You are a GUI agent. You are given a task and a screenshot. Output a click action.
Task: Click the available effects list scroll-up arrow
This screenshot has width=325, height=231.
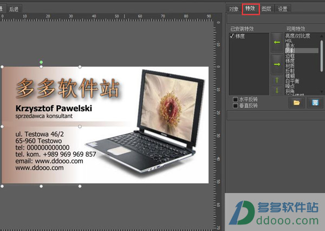point(322,36)
